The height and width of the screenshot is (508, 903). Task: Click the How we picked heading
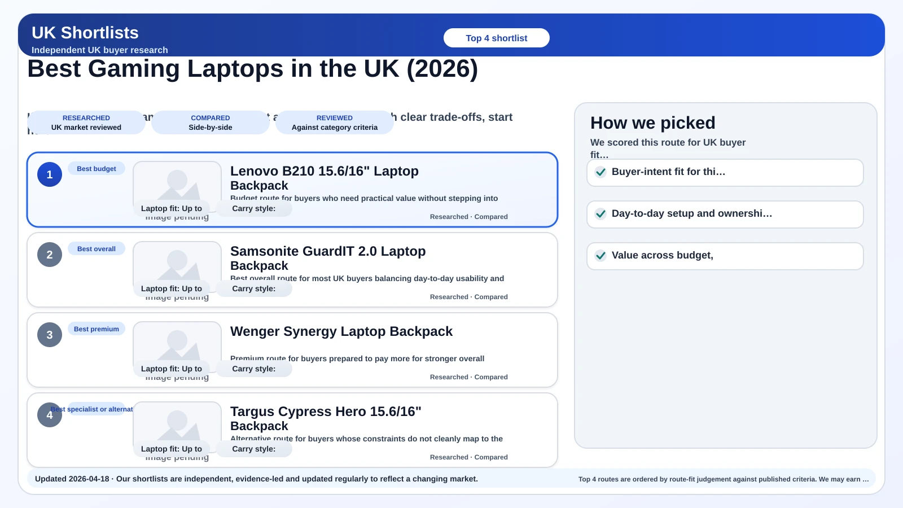[653, 123]
